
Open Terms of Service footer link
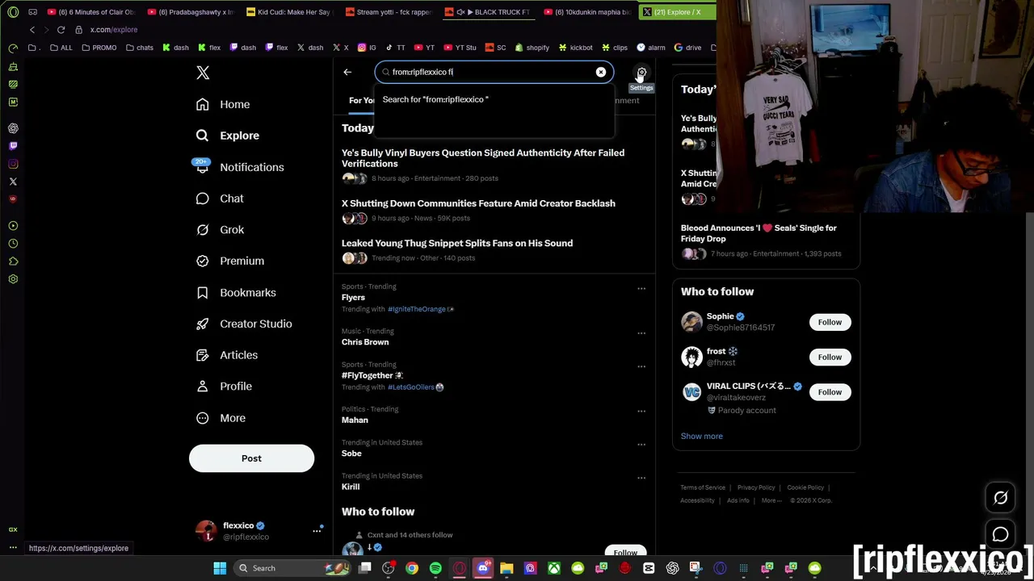(703, 487)
